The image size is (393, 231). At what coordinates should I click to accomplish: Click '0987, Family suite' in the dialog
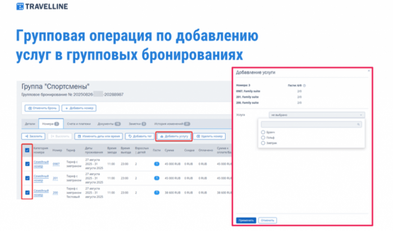[248, 91]
